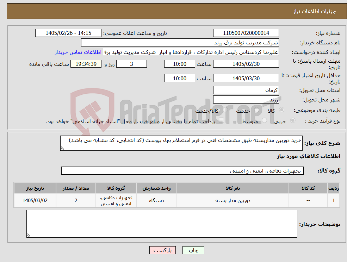
Task: Open the اطلاعات تماس خریدار link
Action: pyautogui.click(x=78, y=52)
